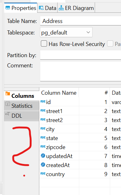
Task: Enable Has Row-Level Security checkbox
Action: (44, 44)
